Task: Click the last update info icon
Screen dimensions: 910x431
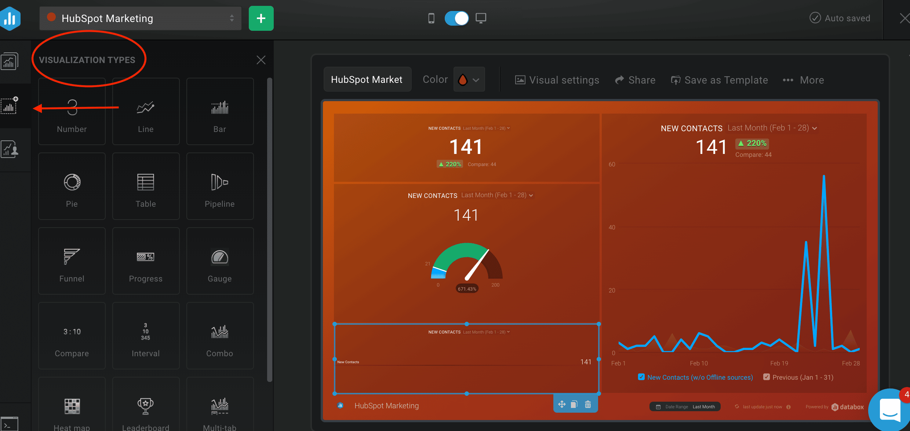Action: [789, 407]
